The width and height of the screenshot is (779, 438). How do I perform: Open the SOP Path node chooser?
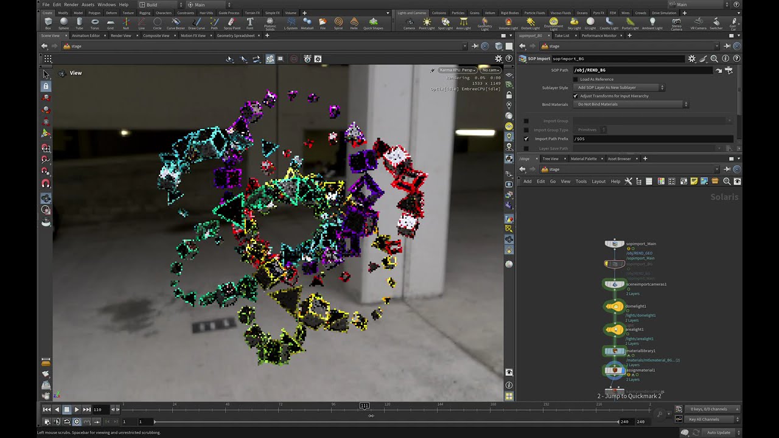point(728,70)
